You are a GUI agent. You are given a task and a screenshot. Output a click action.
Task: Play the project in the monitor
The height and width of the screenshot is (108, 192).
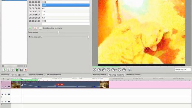click(113, 70)
